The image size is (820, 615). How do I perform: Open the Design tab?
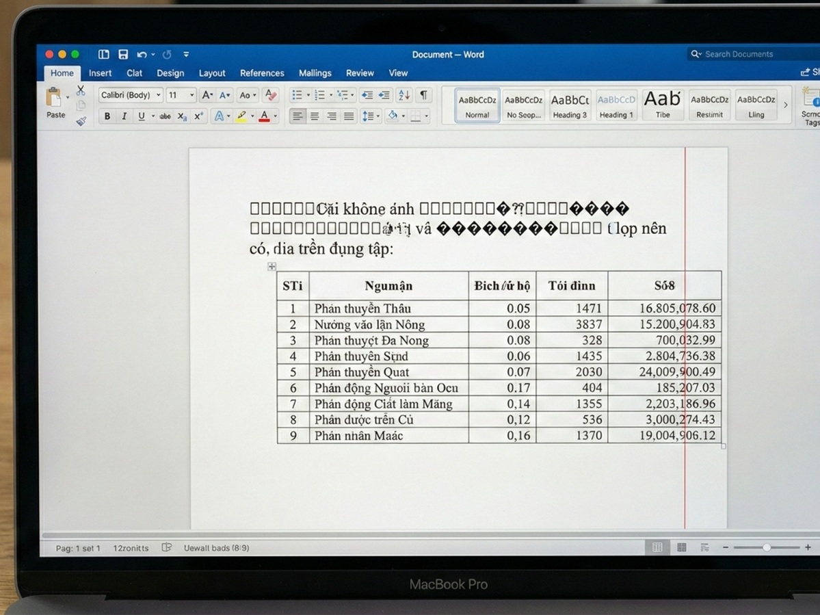pos(170,73)
